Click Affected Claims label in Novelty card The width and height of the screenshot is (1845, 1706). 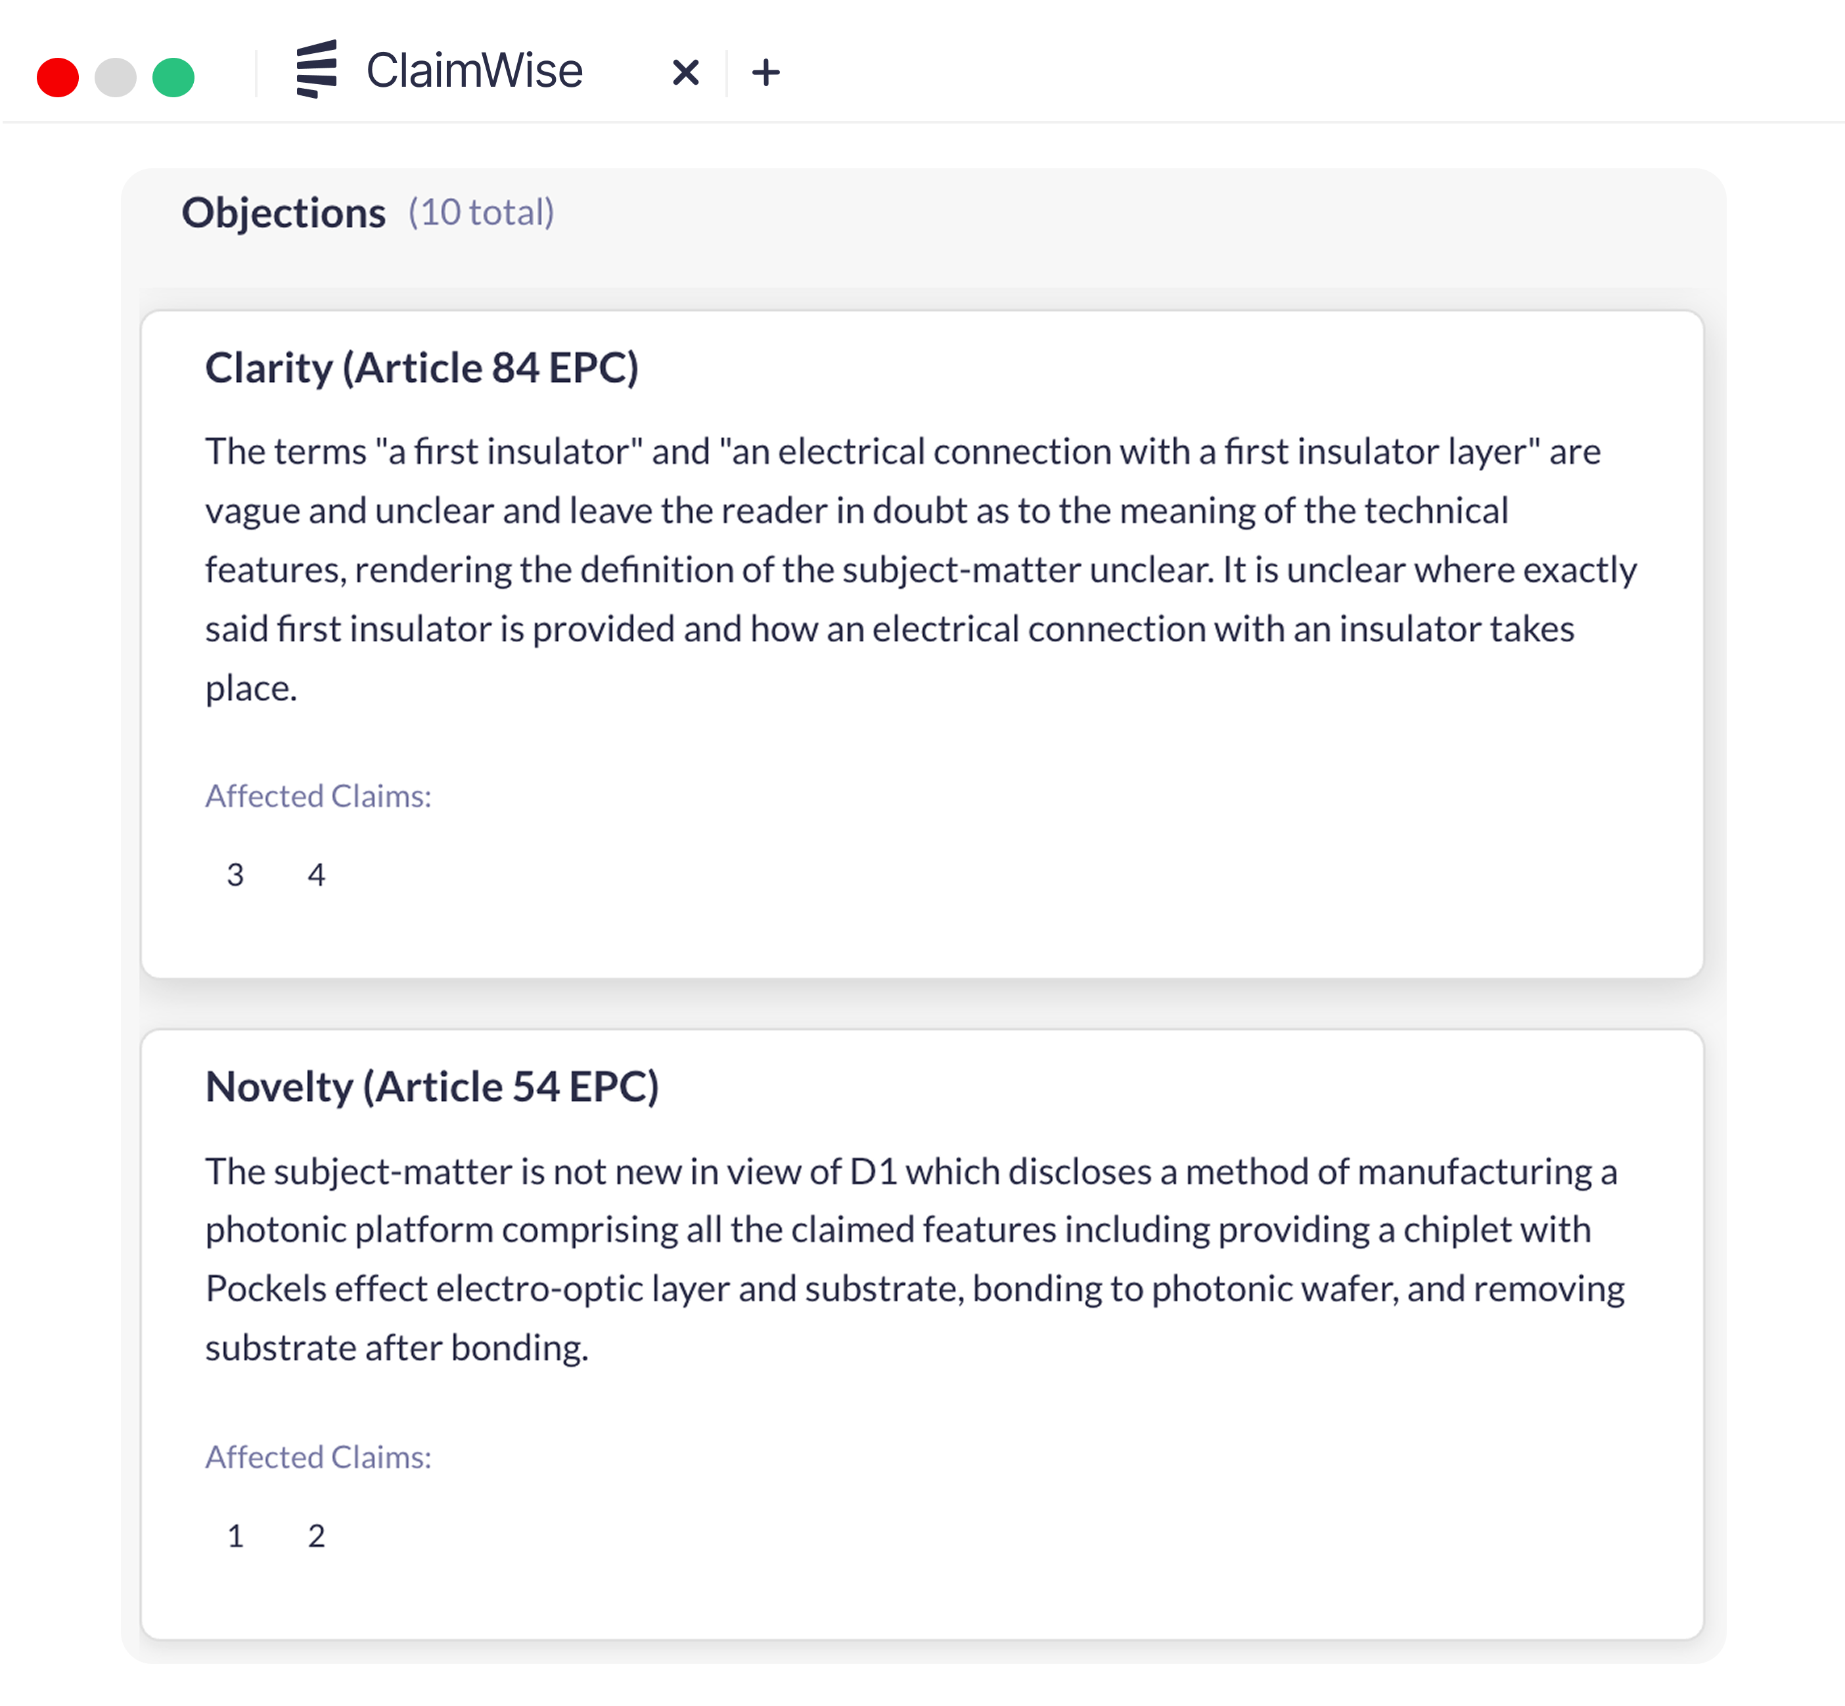click(x=319, y=1457)
